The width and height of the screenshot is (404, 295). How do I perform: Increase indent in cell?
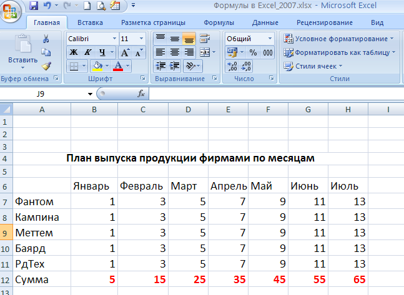coord(175,66)
